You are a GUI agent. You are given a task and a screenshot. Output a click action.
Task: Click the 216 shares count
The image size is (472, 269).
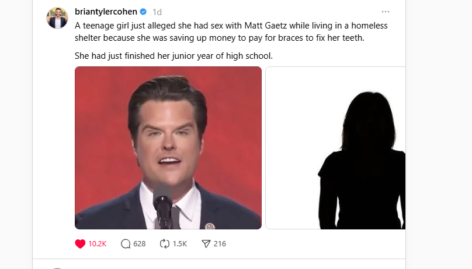220,244
